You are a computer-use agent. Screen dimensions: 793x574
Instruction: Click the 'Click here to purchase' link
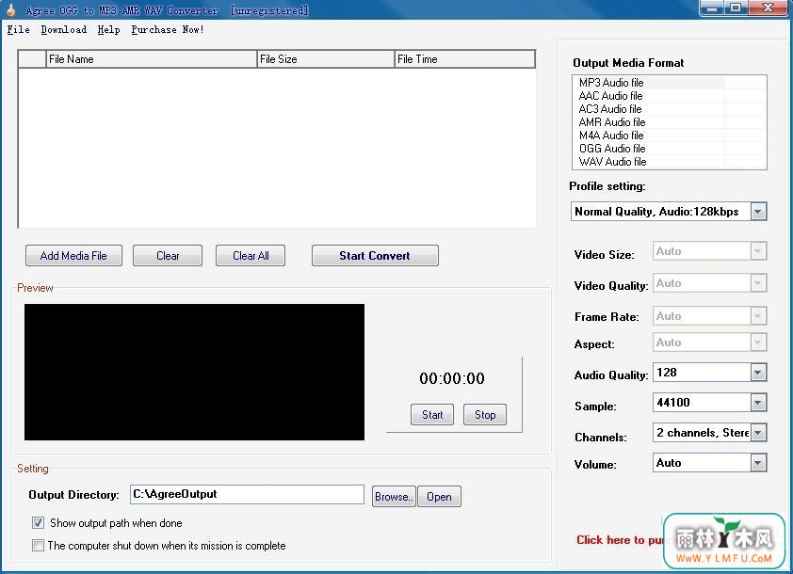click(620, 540)
